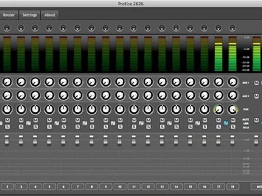Click the highlighted Pan knob for channel 18
262x196 pixels.
(x=233, y=109)
